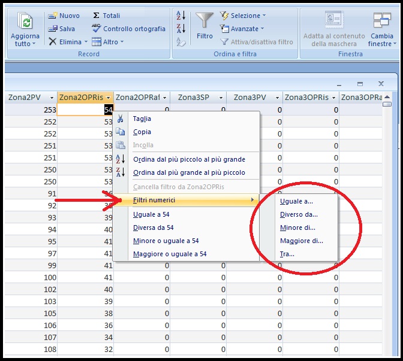
Task: Choose Taglia from context menu
Action: coord(186,119)
